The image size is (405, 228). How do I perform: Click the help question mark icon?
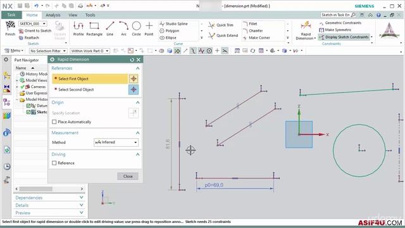378,15
